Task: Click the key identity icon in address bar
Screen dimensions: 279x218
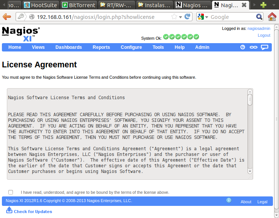Action: tap(21, 17)
